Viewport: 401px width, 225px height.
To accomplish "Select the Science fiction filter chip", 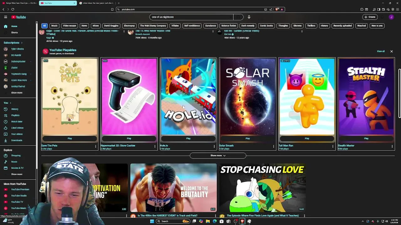I will (229, 26).
